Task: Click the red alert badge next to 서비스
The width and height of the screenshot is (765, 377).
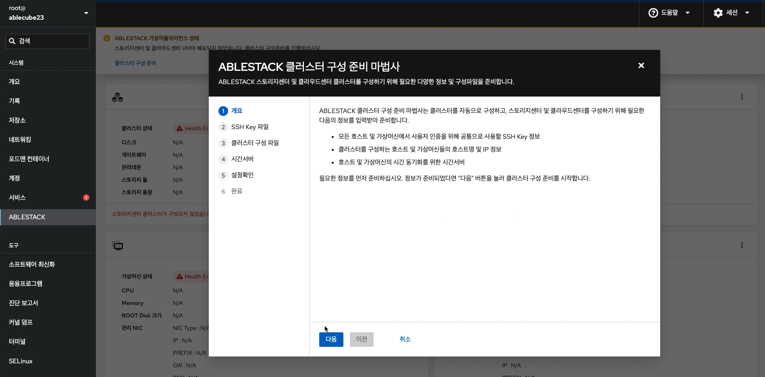Action: [x=86, y=197]
